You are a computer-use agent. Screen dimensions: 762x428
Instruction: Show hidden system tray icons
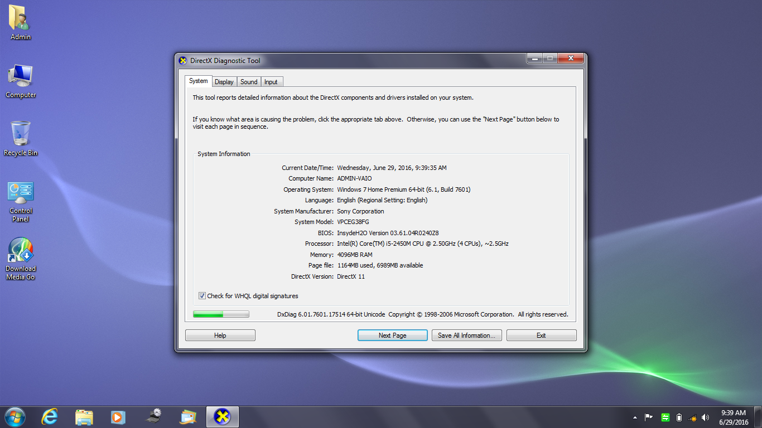coord(635,417)
